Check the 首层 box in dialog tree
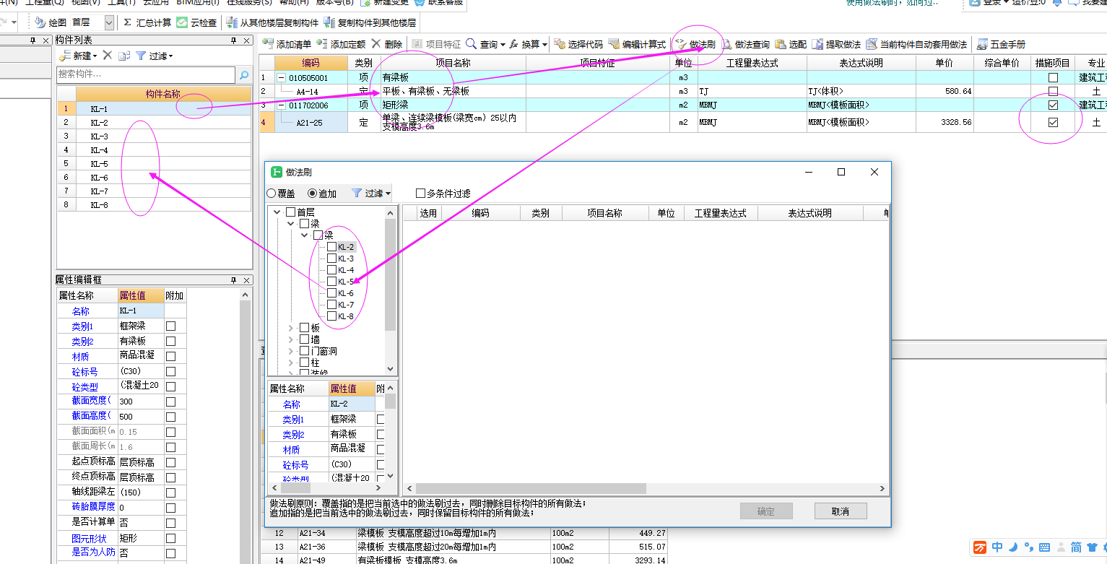This screenshot has width=1107, height=564. [291, 212]
